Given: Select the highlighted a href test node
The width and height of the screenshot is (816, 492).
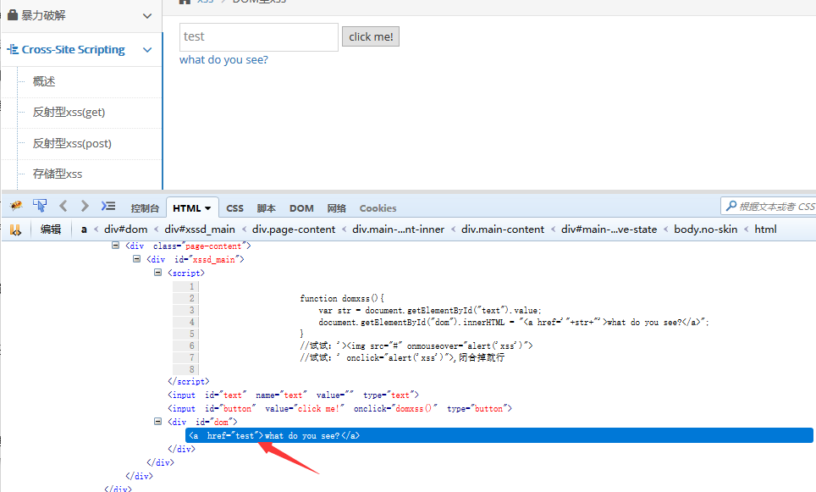Looking at the screenshot, I should click(499, 435).
